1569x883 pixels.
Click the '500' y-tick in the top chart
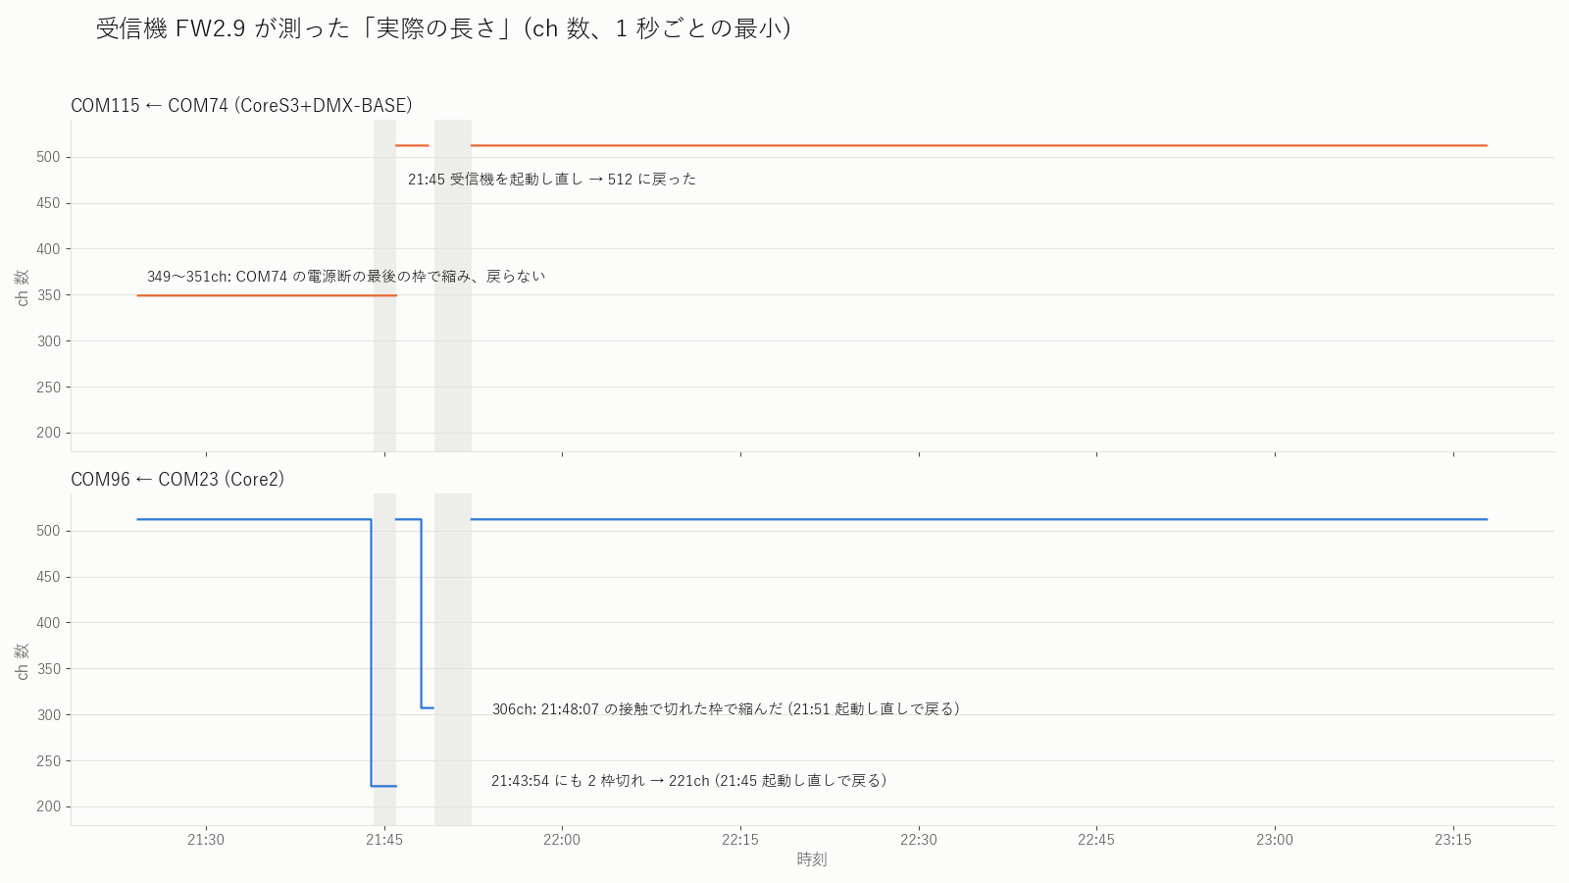click(48, 157)
